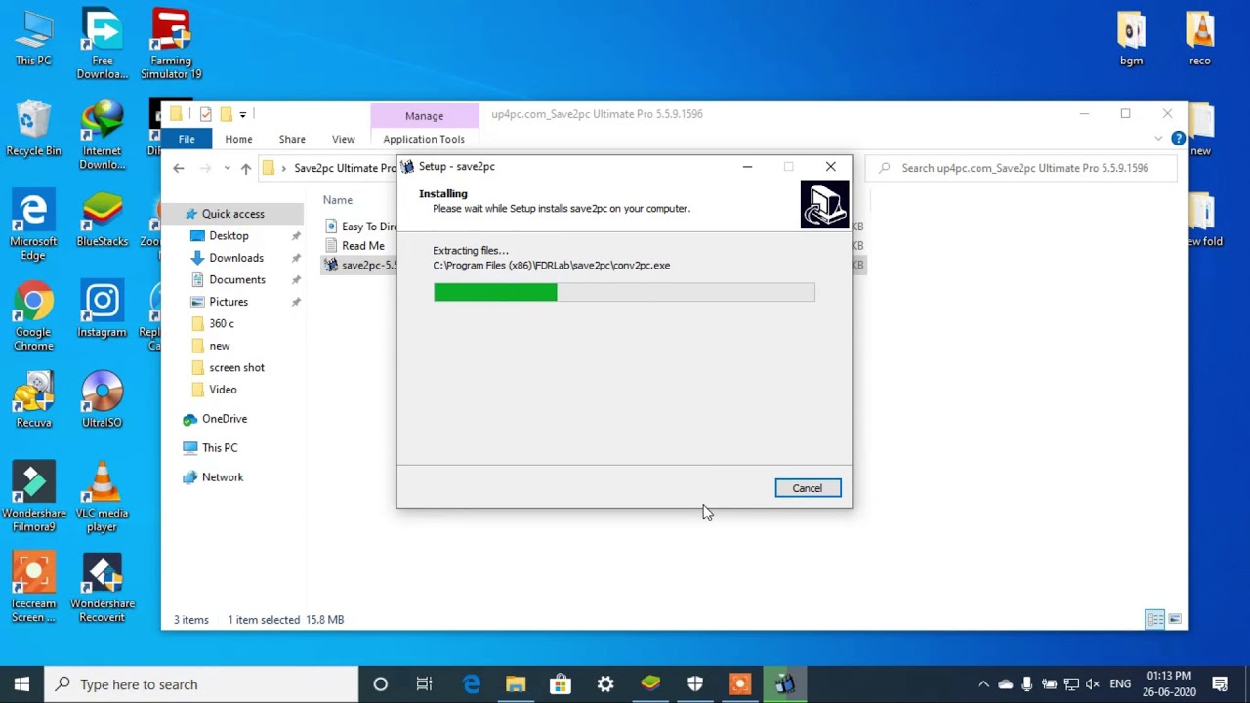Open quick access toolbar dropdown
Screen dimensions: 1250x703
243,114
